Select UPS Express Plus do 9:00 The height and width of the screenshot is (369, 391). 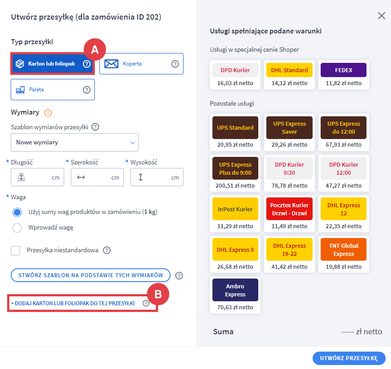pyautogui.click(x=235, y=173)
